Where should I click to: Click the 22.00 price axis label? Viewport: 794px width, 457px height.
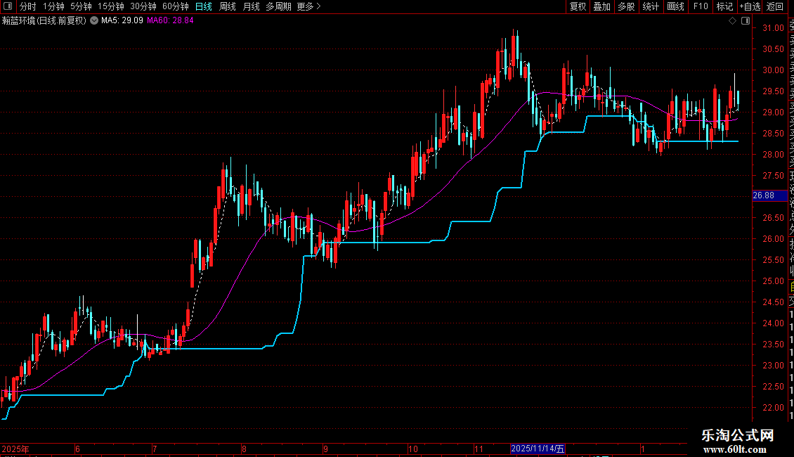point(773,407)
